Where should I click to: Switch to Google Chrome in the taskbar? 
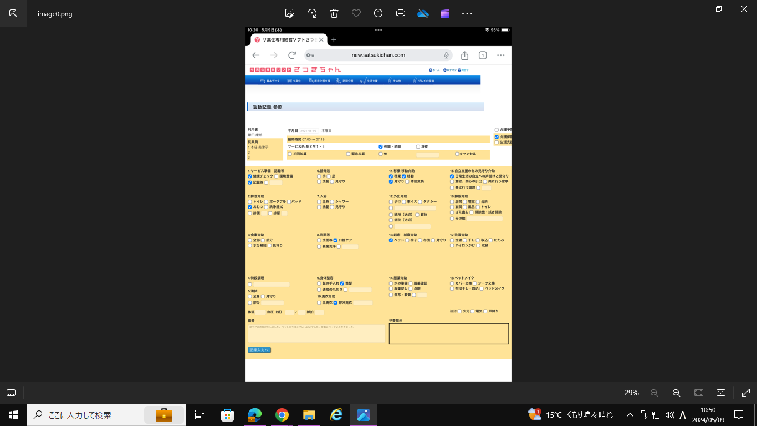point(282,415)
